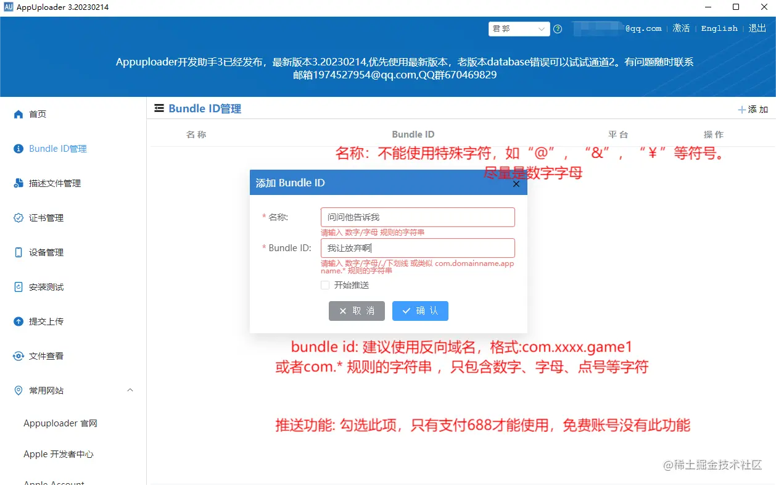Screen dimensions: 776x485
Task: Open the 君郭 account dropdown
Action: 519,29
